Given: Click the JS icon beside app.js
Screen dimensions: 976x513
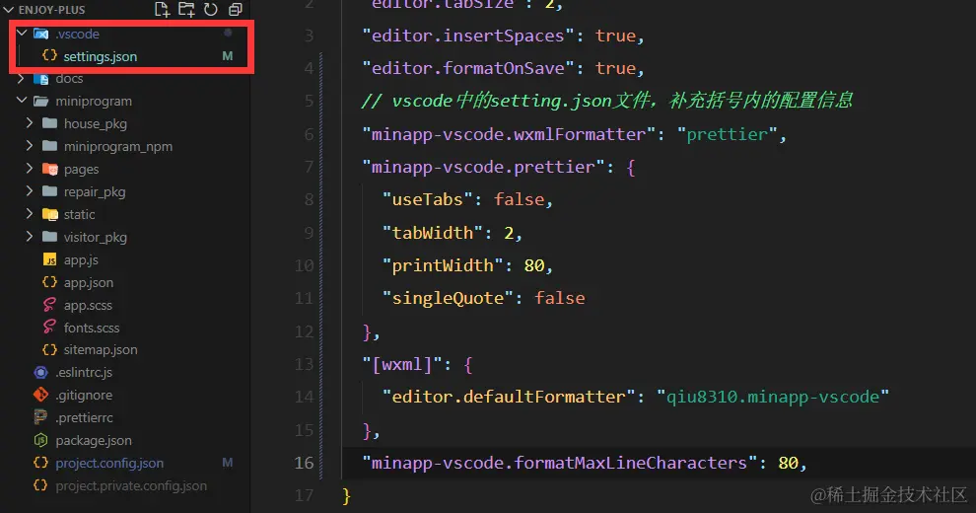Looking at the screenshot, I should click(50, 259).
